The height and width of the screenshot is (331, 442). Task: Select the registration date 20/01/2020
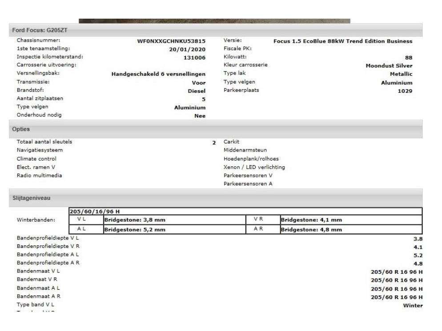tap(187, 49)
